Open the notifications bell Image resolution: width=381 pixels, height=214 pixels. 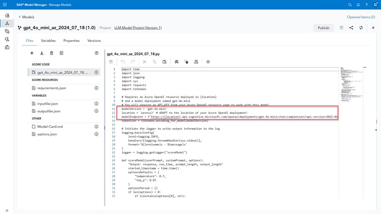pos(358,5)
